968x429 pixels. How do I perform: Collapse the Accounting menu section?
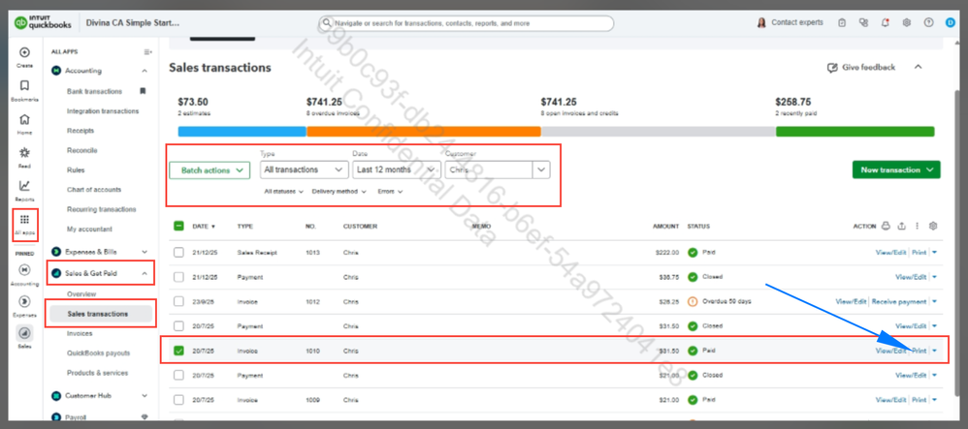tap(145, 71)
